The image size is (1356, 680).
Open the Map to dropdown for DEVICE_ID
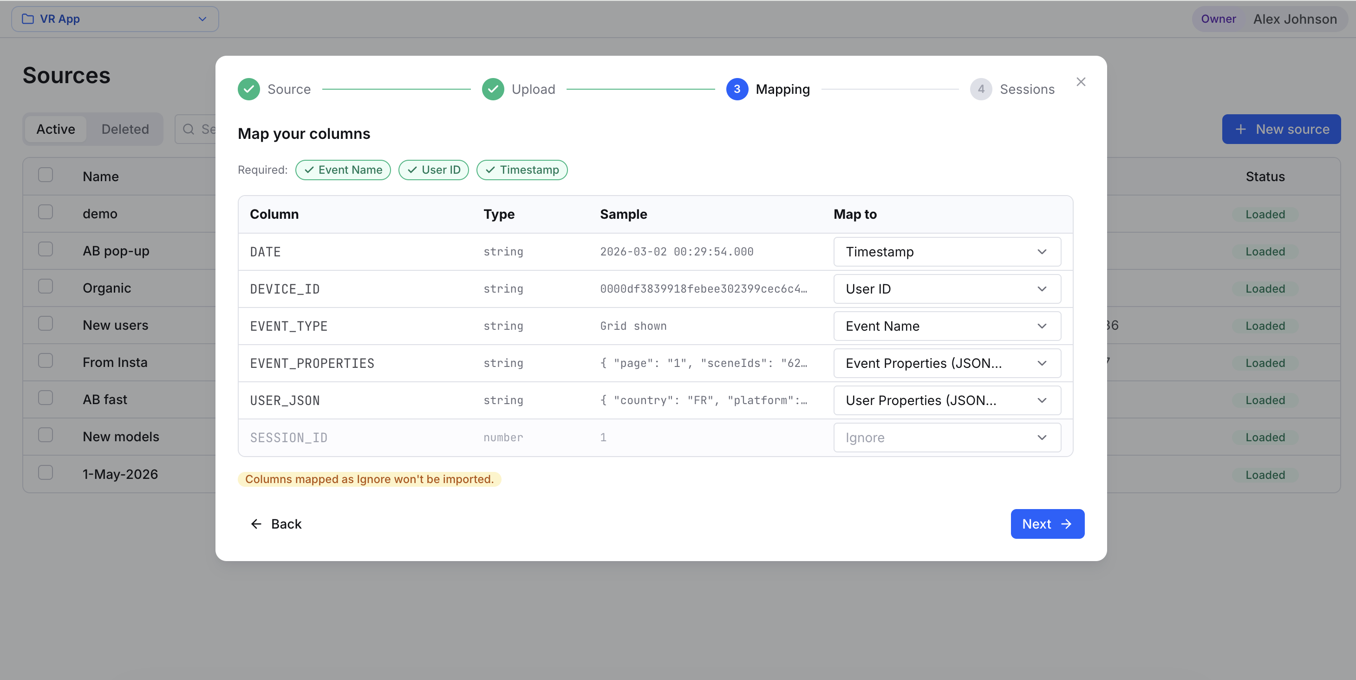tap(947, 289)
